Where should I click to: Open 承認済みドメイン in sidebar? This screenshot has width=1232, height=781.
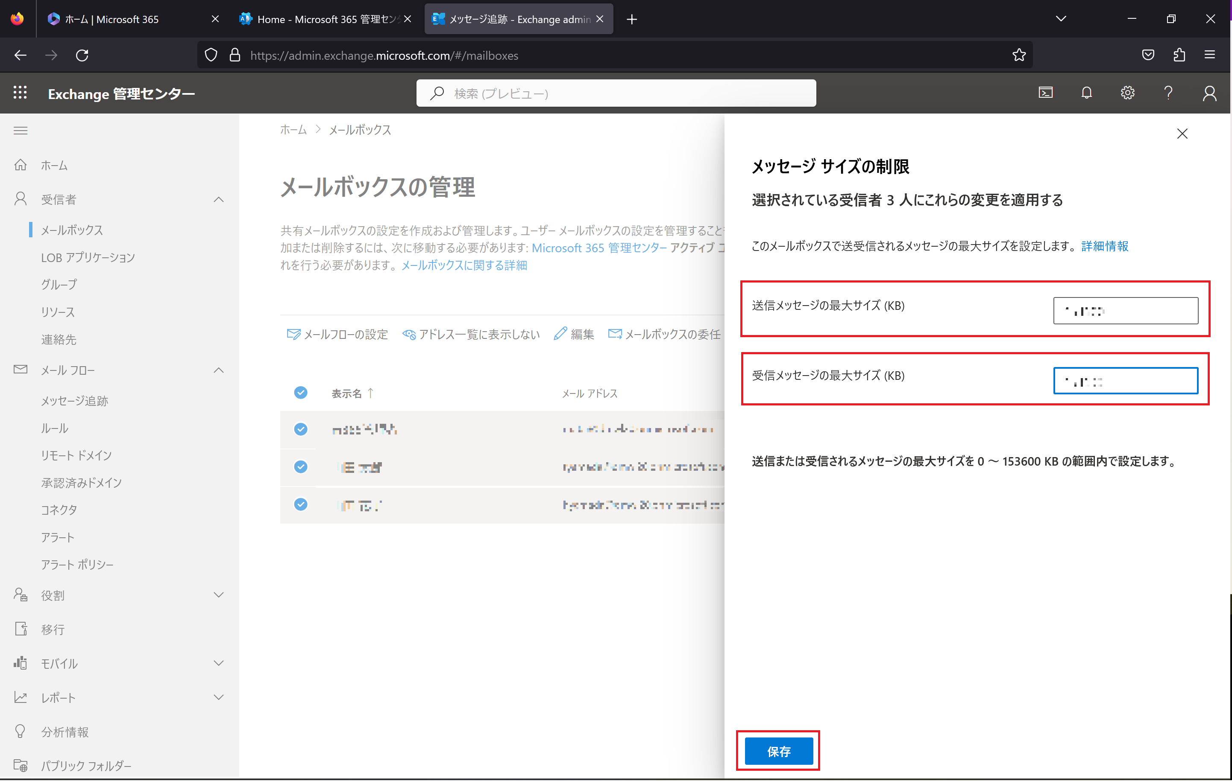[81, 483]
